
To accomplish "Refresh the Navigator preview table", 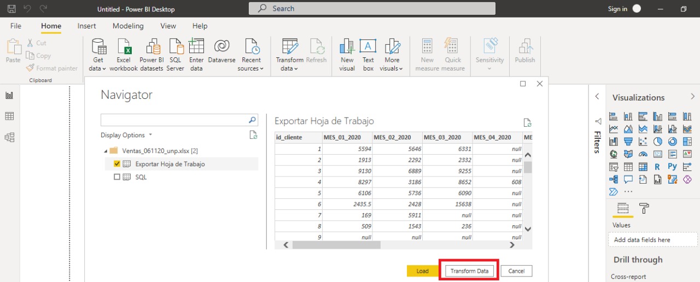I will point(527,122).
